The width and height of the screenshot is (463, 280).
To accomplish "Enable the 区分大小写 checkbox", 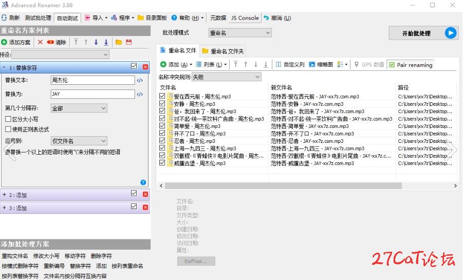I will point(8,119).
